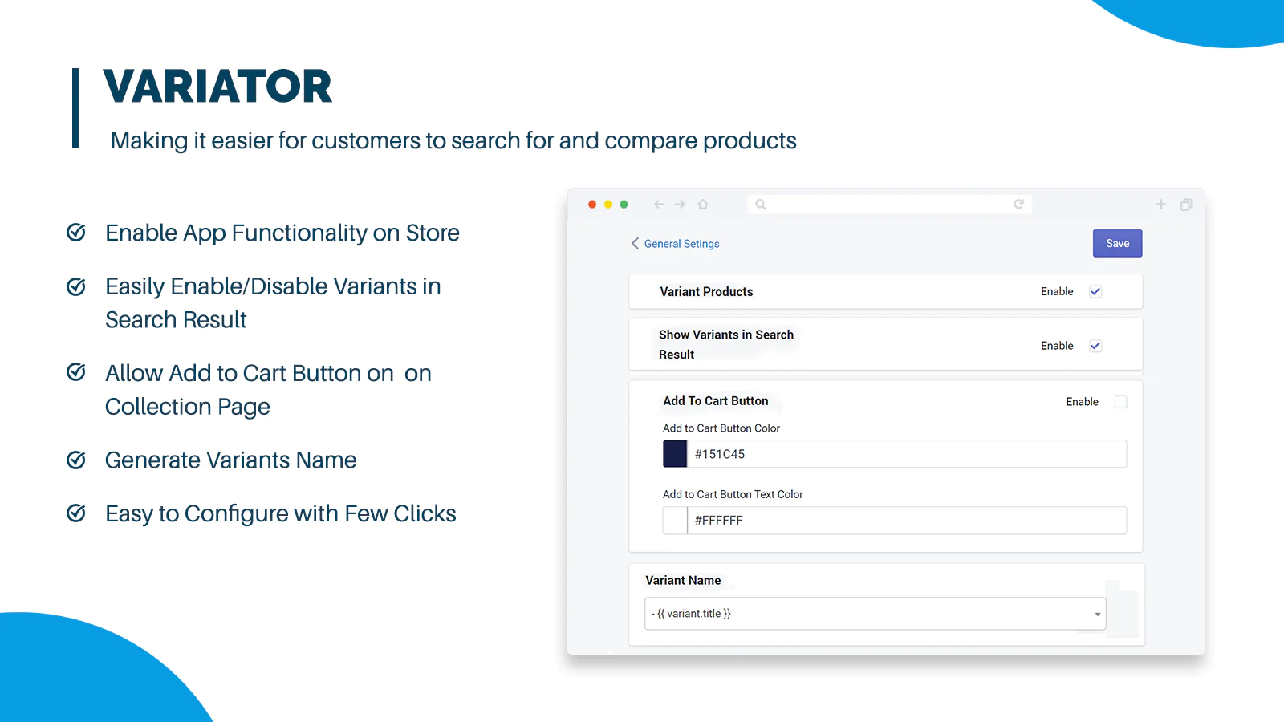Screen dimensions: 1284x722
Task: Open the Variant Name dropdown
Action: point(875,614)
